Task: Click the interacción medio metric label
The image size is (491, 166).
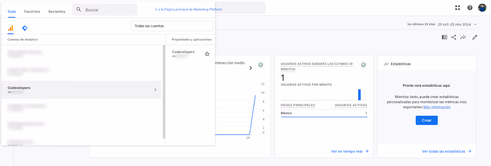Action: [230, 63]
